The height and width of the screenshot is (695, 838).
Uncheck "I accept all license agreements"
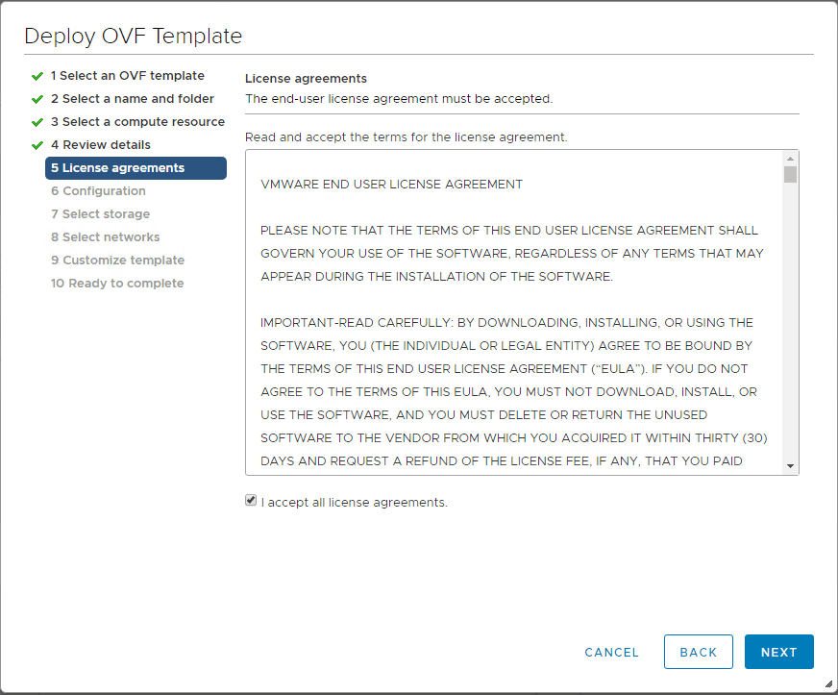pyautogui.click(x=251, y=500)
